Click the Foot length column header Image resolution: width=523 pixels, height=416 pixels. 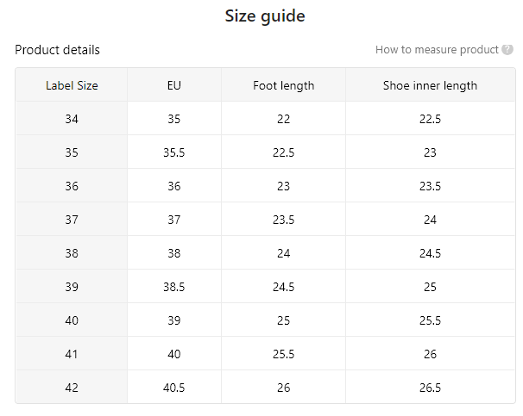[284, 85]
